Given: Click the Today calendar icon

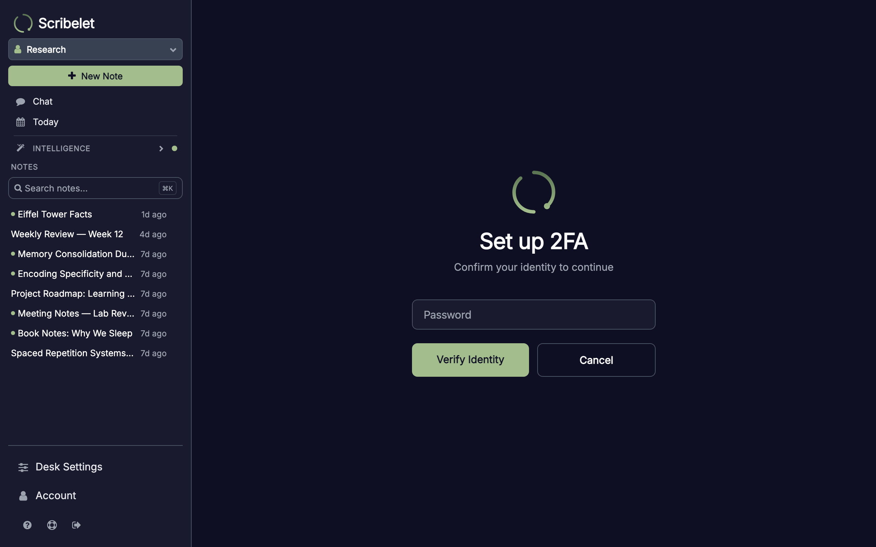Looking at the screenshot, I should pyautogui.click(x=21, y=122).
